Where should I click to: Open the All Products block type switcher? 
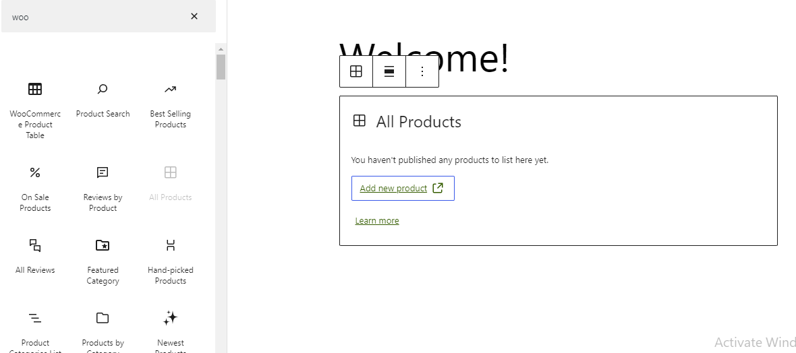356,71
